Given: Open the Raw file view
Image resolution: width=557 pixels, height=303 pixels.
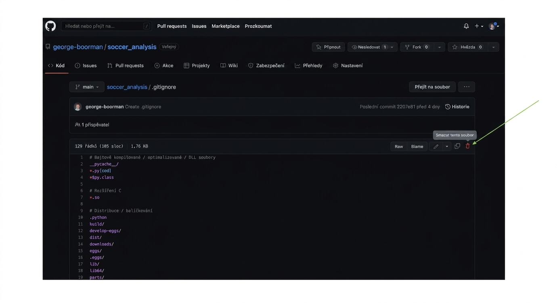Looking at the screenshot, I should pyautogui.click(x=399, y=147).
